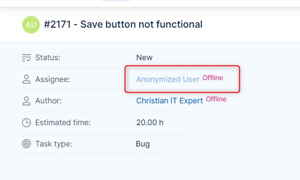
Task: Click the highlighted tab strip at top
Action: point(116,0)
